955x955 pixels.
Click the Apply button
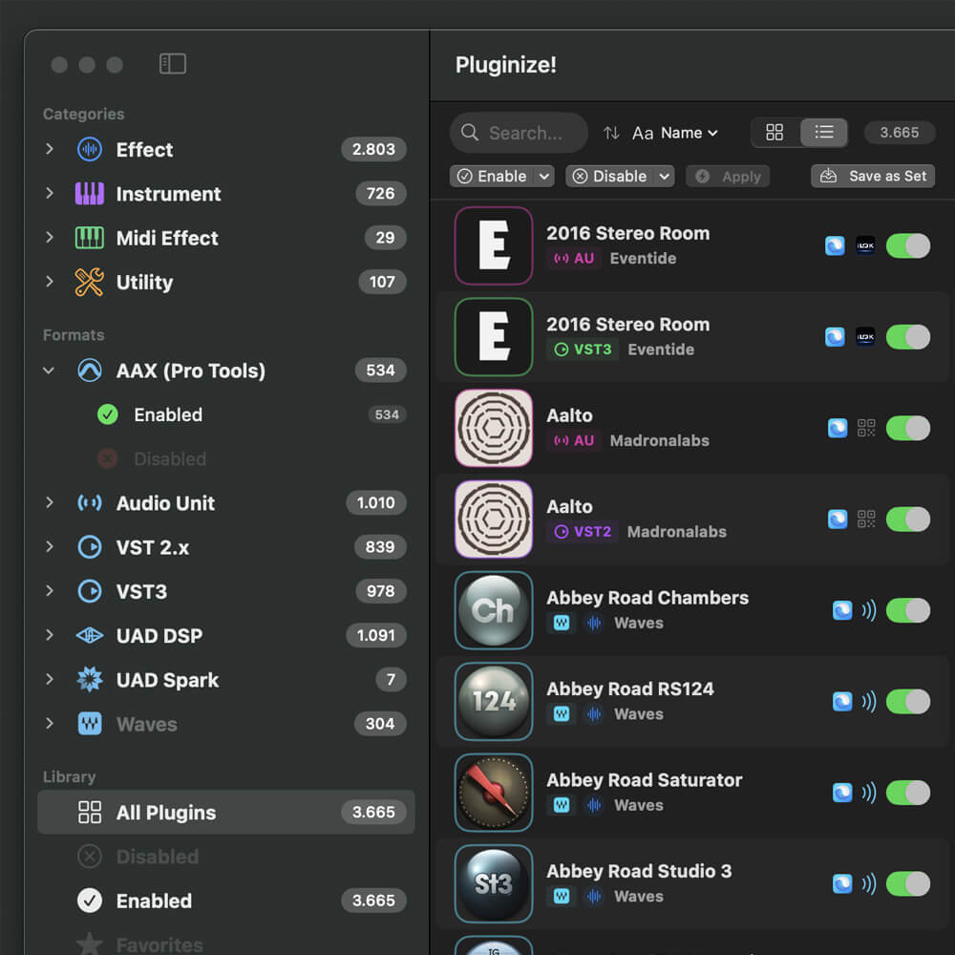728,177
